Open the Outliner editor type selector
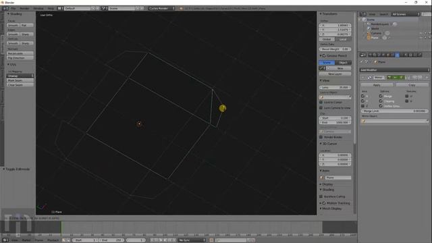Image resolution: width=432 pixels, height=243 pixels. [x=362, y=14]
